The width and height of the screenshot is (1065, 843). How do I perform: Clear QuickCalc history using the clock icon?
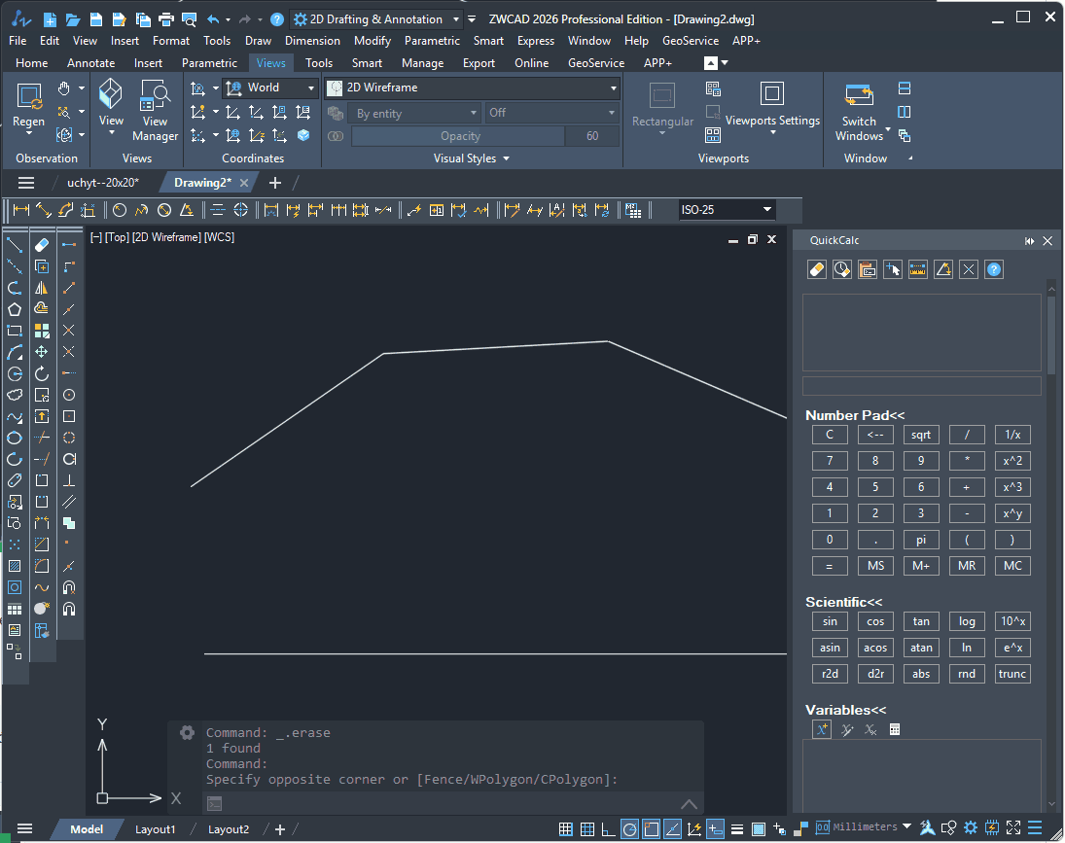coord(842,269)
